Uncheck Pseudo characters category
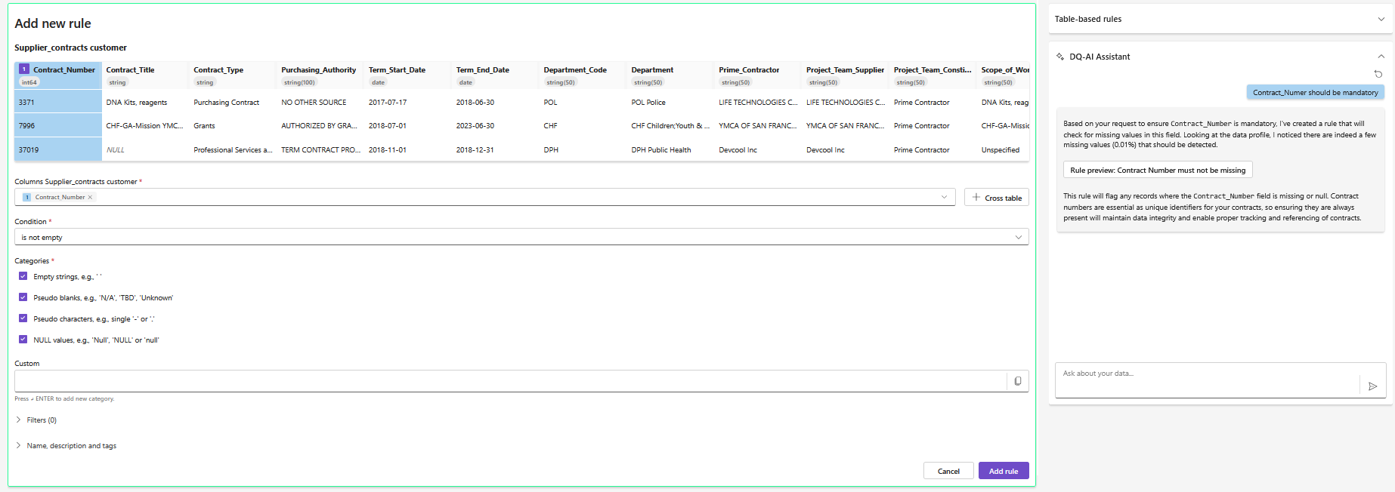Viewport: 1395px width, 492px height. tap(23, 318)
